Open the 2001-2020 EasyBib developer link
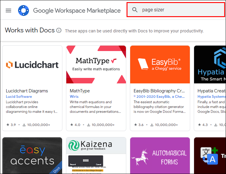This screenshot has height=174, width=226. tap(159, 97)
